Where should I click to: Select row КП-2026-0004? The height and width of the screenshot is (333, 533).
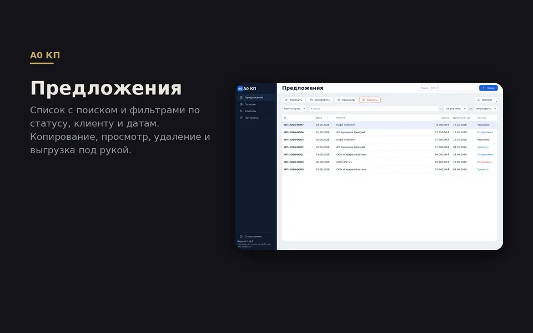coord(390,162)
